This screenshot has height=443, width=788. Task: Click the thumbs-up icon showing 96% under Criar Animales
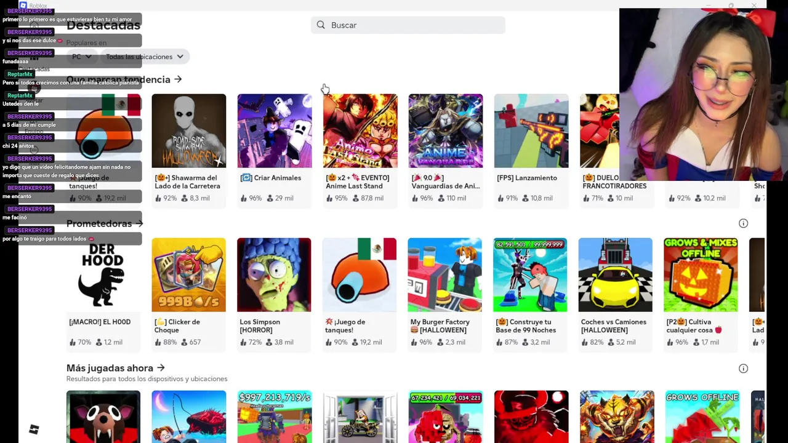pyautogui.click(x=244, y=198)
